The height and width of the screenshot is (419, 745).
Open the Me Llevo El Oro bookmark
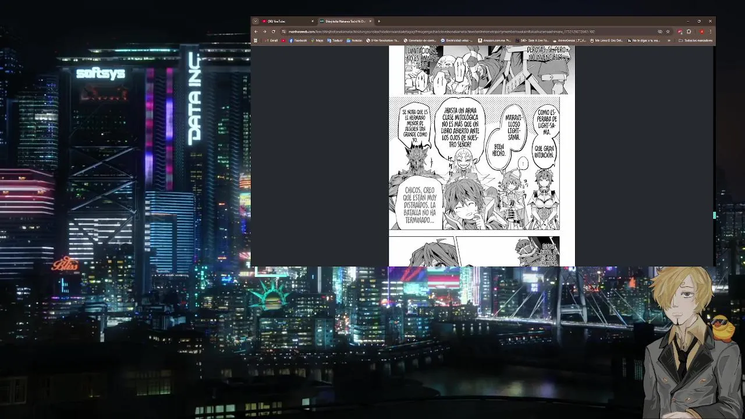(x=606, y=40)
